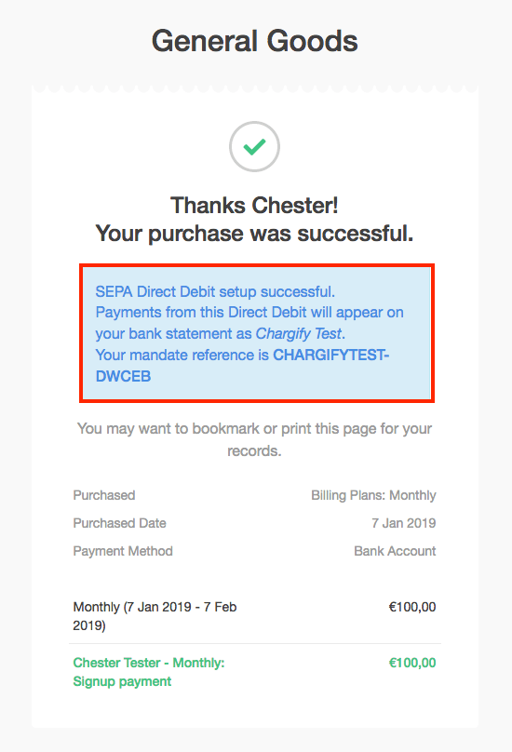Select the 7 Jan 2019 purchase date
This screenshot has height=752, width=512.
(404, 523)
